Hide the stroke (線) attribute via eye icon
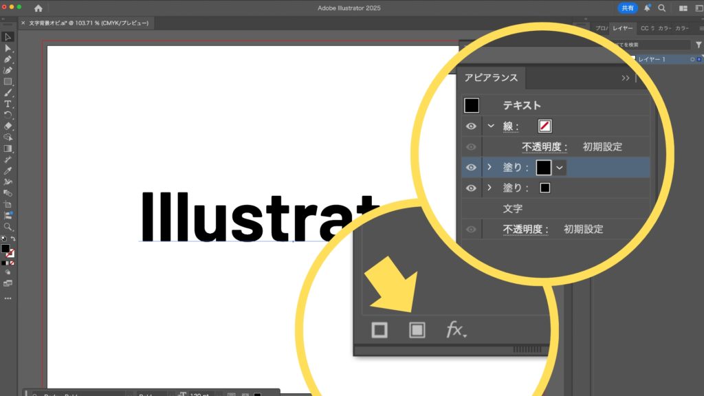The width and height of the screenshot is (704, 396). (471, 126)
